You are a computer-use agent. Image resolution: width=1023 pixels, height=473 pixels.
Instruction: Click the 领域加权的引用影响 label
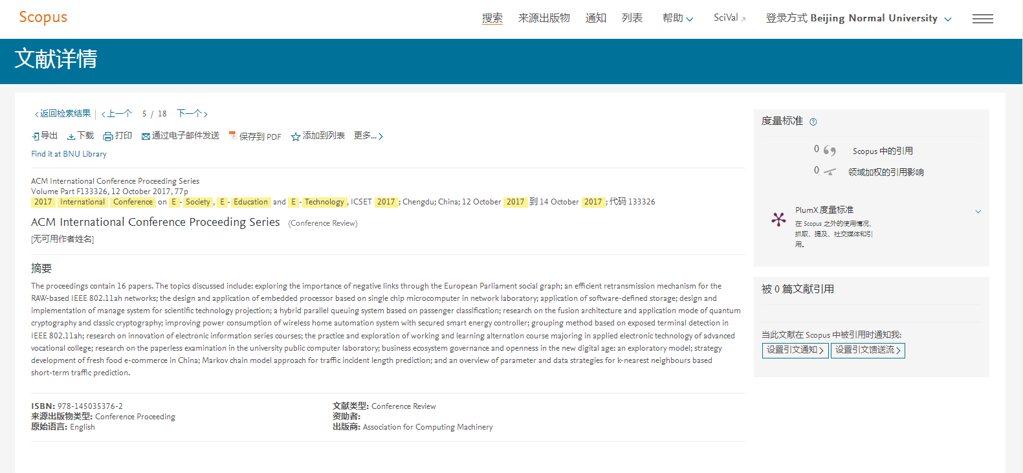coord(886,172)
